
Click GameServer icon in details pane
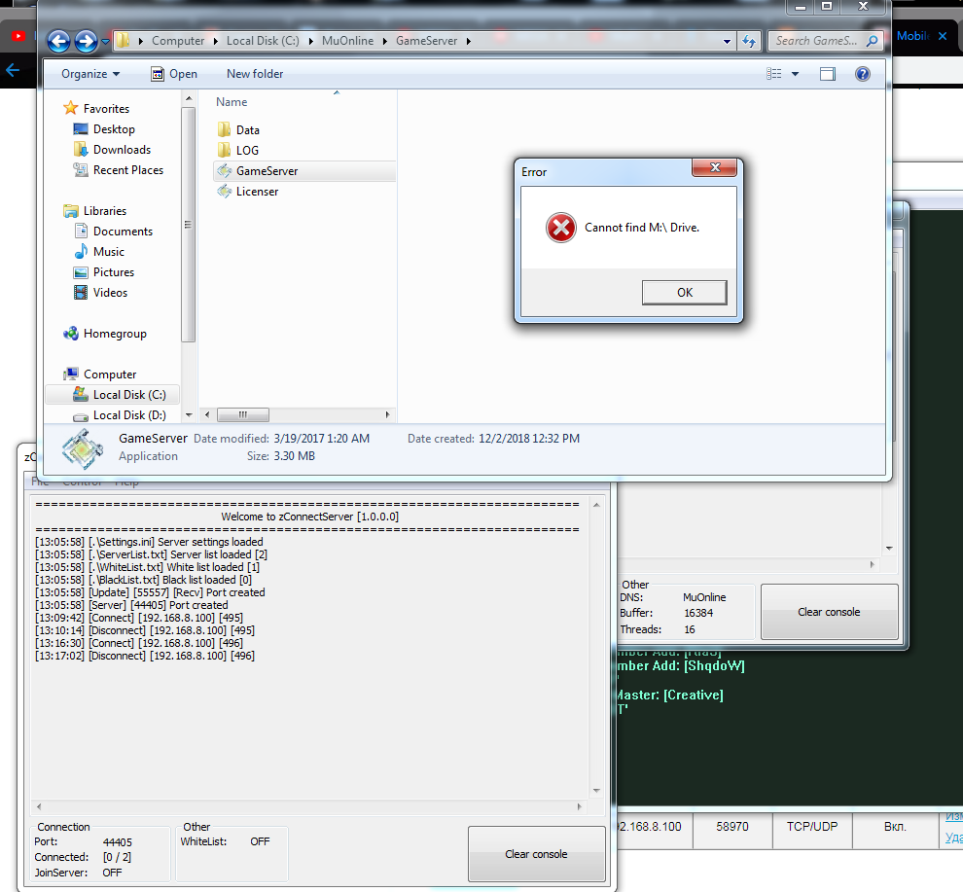click(x=83, y=448)
